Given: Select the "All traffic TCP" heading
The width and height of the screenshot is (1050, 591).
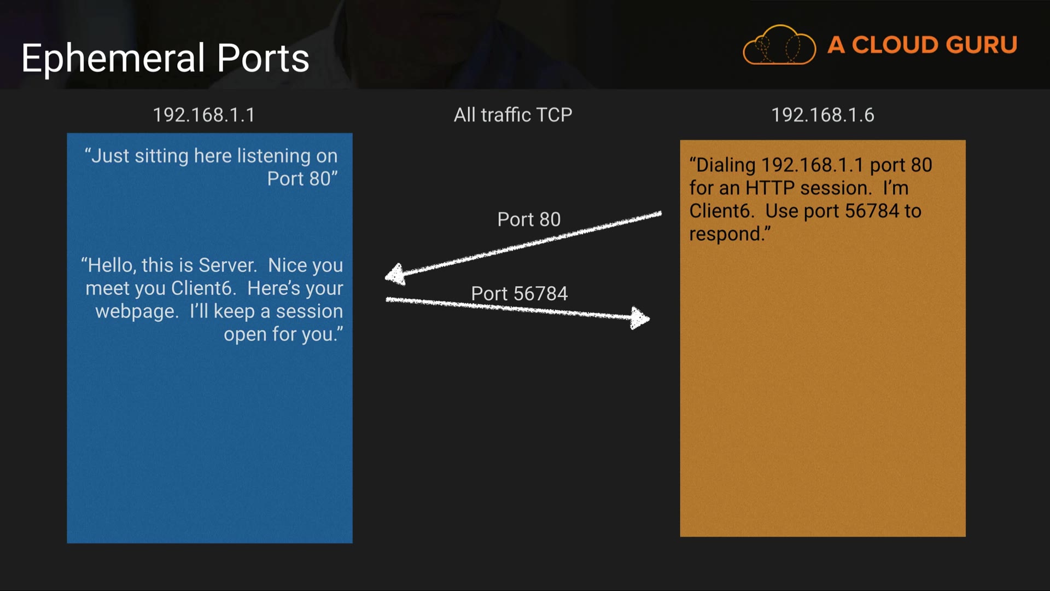Looking at the screenshot, I should point(513,115).
